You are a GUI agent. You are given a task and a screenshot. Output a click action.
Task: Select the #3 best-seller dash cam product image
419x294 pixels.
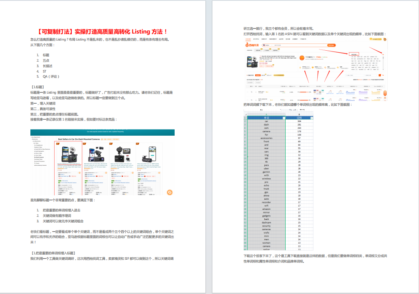(x=122, y=154)
